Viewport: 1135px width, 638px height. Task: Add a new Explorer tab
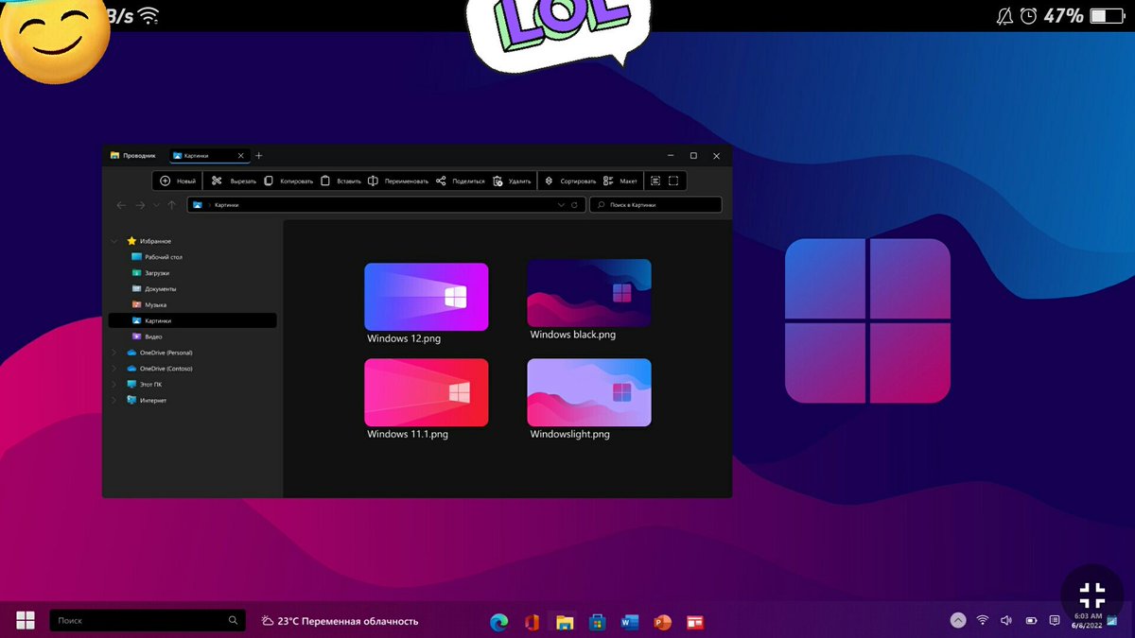point(259,156)
